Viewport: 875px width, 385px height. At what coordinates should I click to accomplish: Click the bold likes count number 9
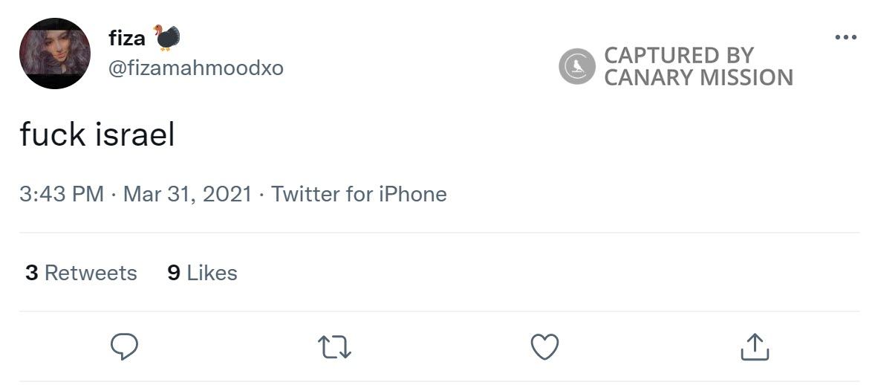(x=174, y=273)
